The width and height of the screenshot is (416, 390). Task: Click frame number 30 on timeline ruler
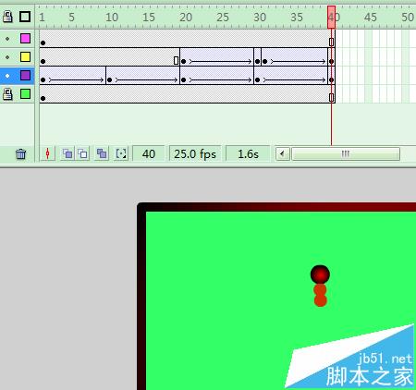point(260,18)
